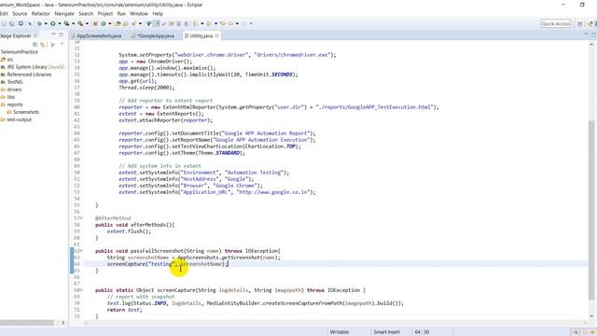
Task: Click the External Tools run icon
Action: click(x=80, y=23)
